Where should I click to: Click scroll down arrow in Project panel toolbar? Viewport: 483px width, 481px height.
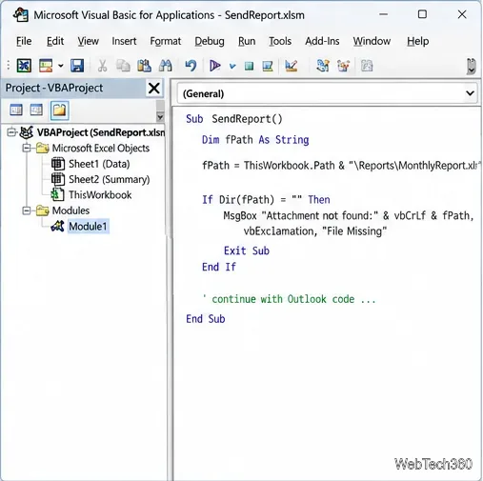(x=160, y=117)
